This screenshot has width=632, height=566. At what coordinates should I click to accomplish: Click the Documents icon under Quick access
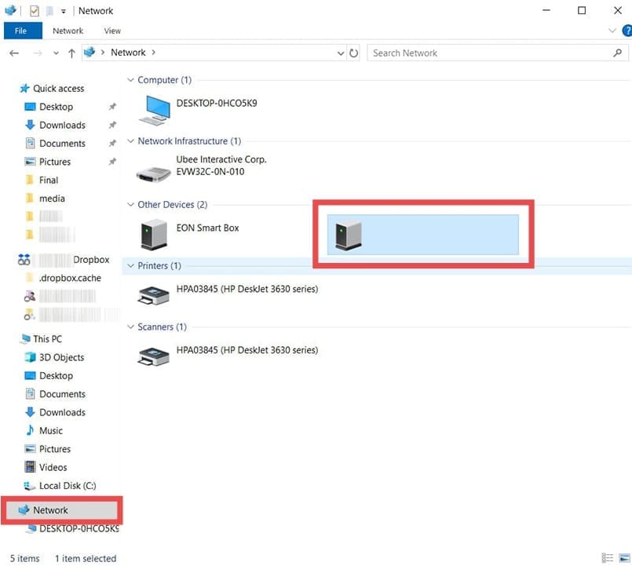[30, 143]
